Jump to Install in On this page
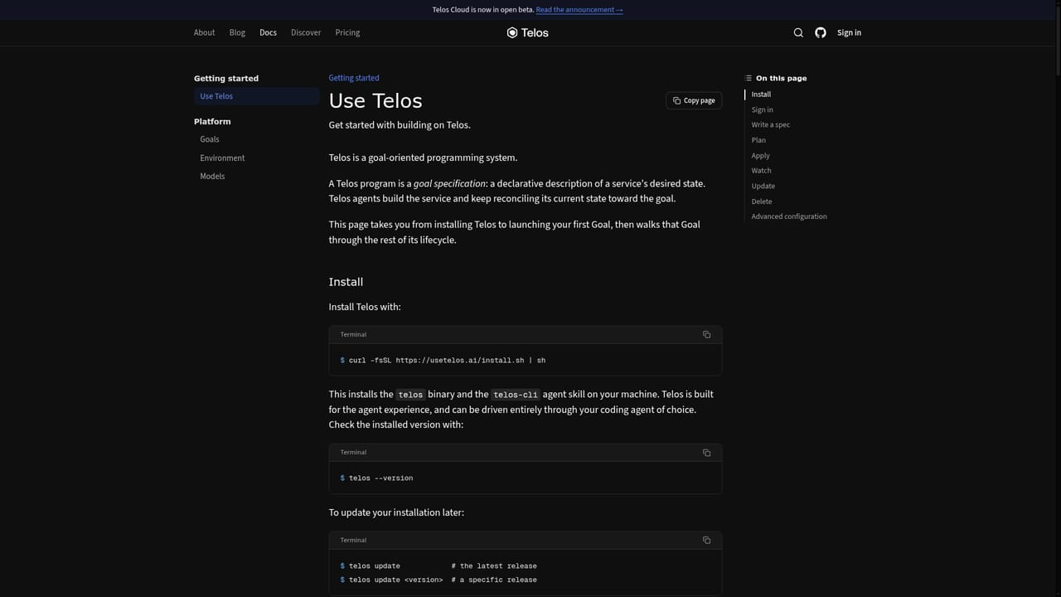Image resolution: width=1061 pixels, height=597 pixels. point(761,95)
